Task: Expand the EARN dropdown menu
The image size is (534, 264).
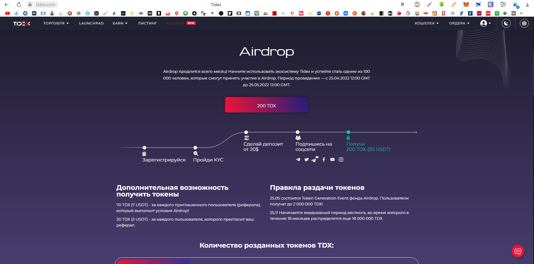Action: (x=120, y=23)
